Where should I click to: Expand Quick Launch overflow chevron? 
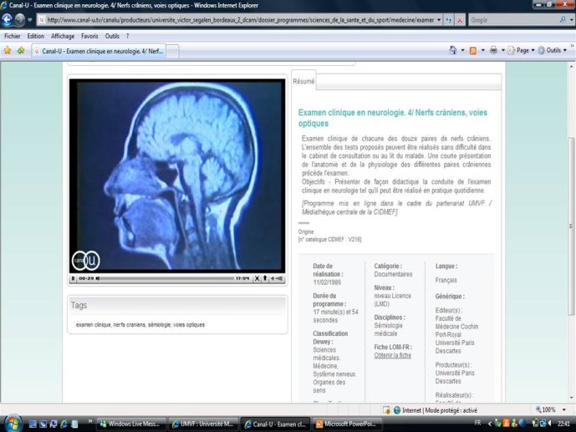tap(90, 421)
